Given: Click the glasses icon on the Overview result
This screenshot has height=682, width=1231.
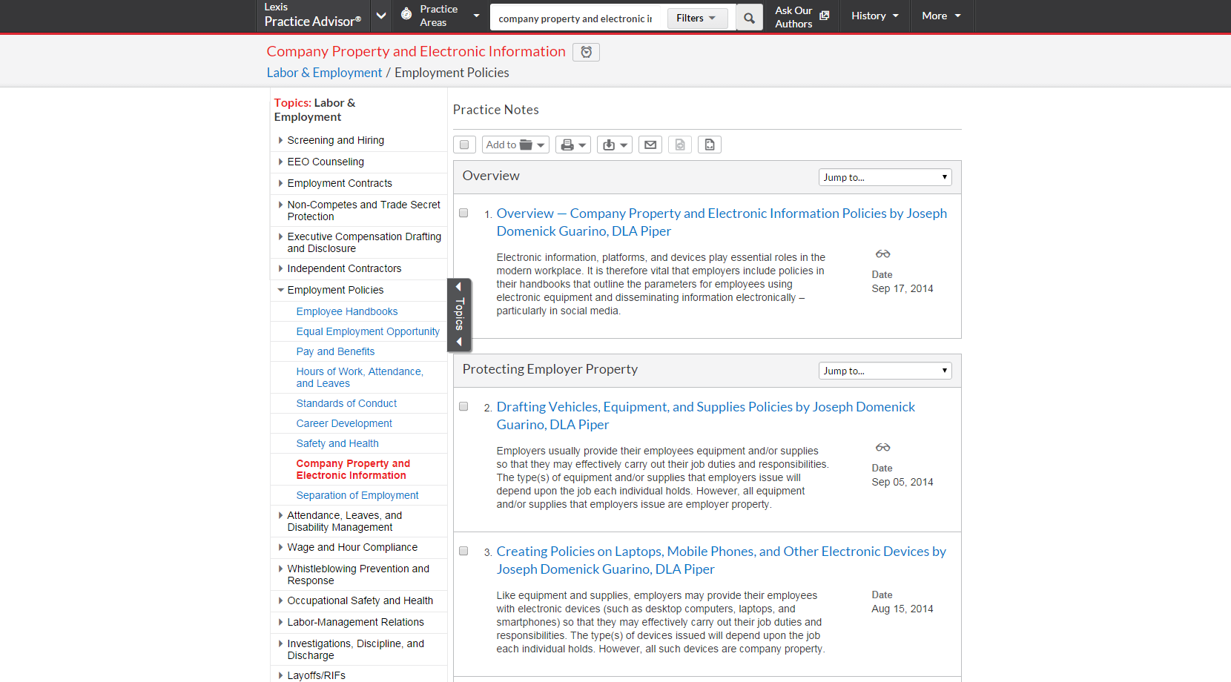Looking at the screenshot, I should coord(882,254).
